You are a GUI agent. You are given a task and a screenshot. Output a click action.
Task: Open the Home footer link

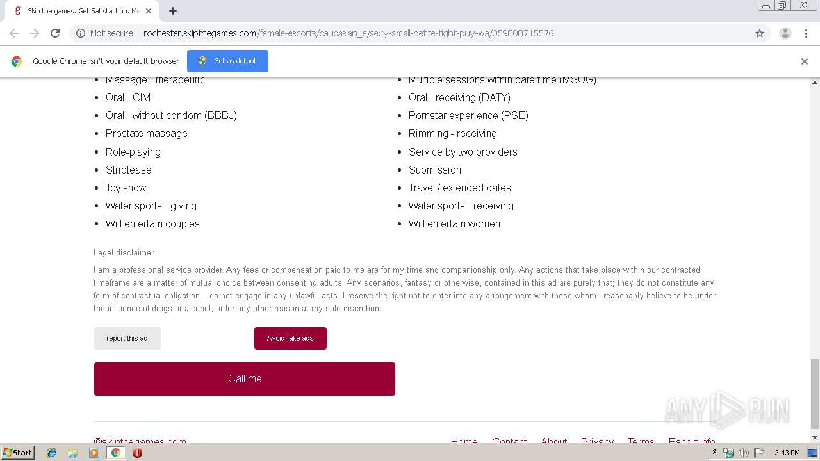(464, 441)
